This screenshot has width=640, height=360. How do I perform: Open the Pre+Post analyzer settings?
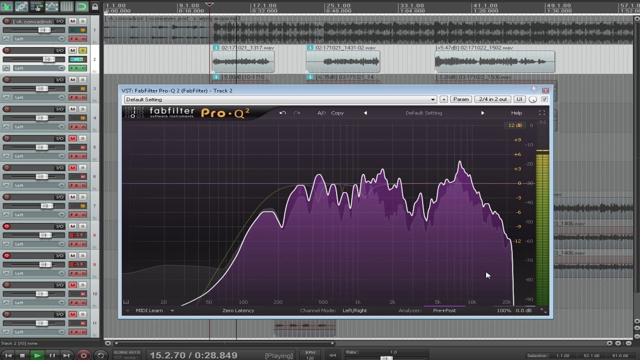tap(444, 310)
